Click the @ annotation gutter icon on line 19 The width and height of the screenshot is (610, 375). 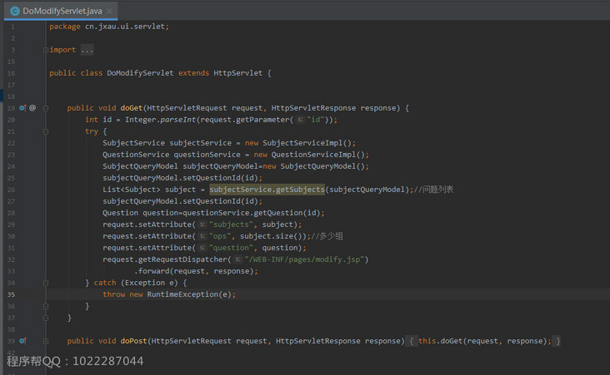(32, 108)
